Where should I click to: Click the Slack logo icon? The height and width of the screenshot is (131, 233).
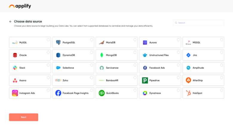pos(15,68)
